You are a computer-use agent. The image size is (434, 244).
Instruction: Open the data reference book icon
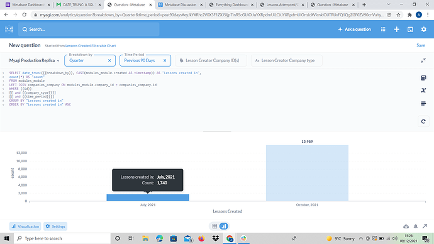423,78
